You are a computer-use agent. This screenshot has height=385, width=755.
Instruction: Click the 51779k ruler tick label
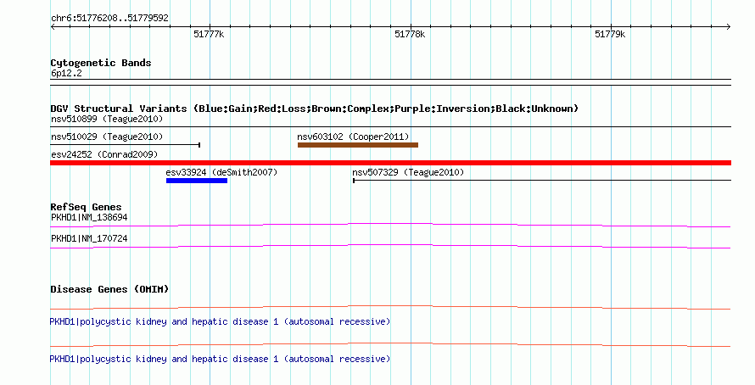tap(610, 34)
